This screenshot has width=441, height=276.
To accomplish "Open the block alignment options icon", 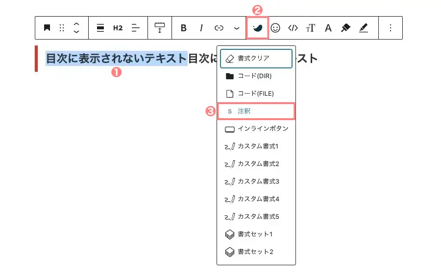I will pos(100,28).
